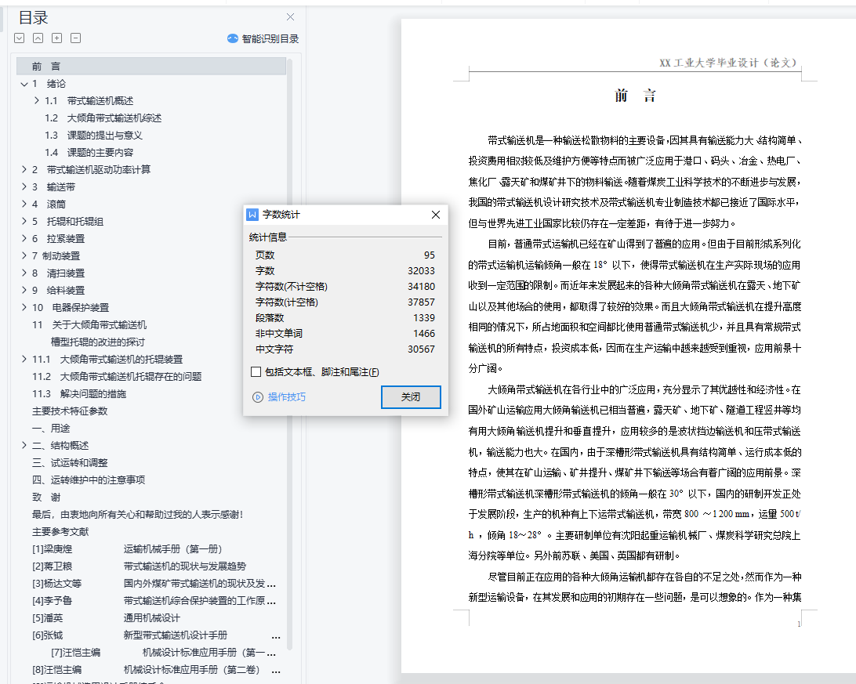Go to 11.2 大倾角带式输送机托辊存在的问题
The width and height of the screenshot is (856, 684).
click(117, 377)
